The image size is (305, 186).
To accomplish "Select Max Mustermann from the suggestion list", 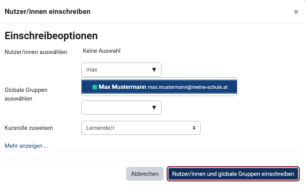I will (x=159, y=87).
